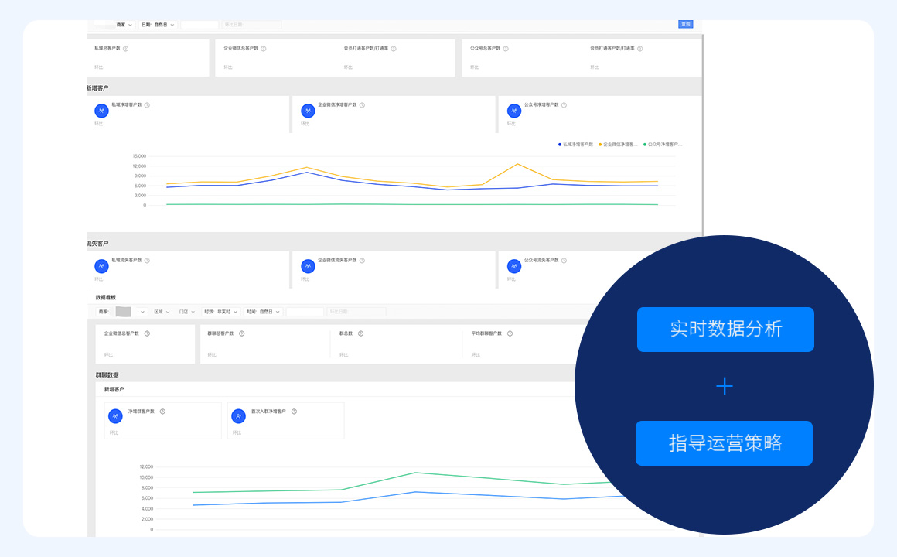Screen dimensions: 897x557
Task: Click the help icon next to 私域总客户数
Action: point(125,49)
